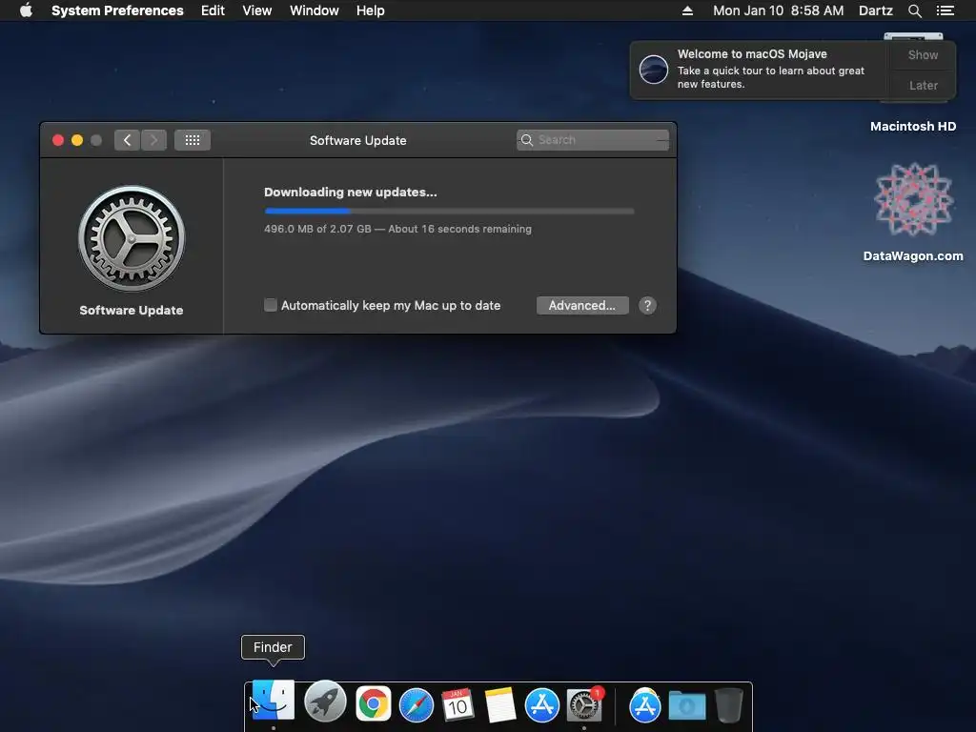976x732 pixels.
Task: Click the eject icon in menu bar
Action: [687, 10]
